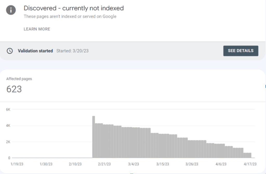The height and width of the screenshot is (174, 266).
Task: Select the 'Discovered - currently not indexed' heading
Action: click(x=74, y=8)
